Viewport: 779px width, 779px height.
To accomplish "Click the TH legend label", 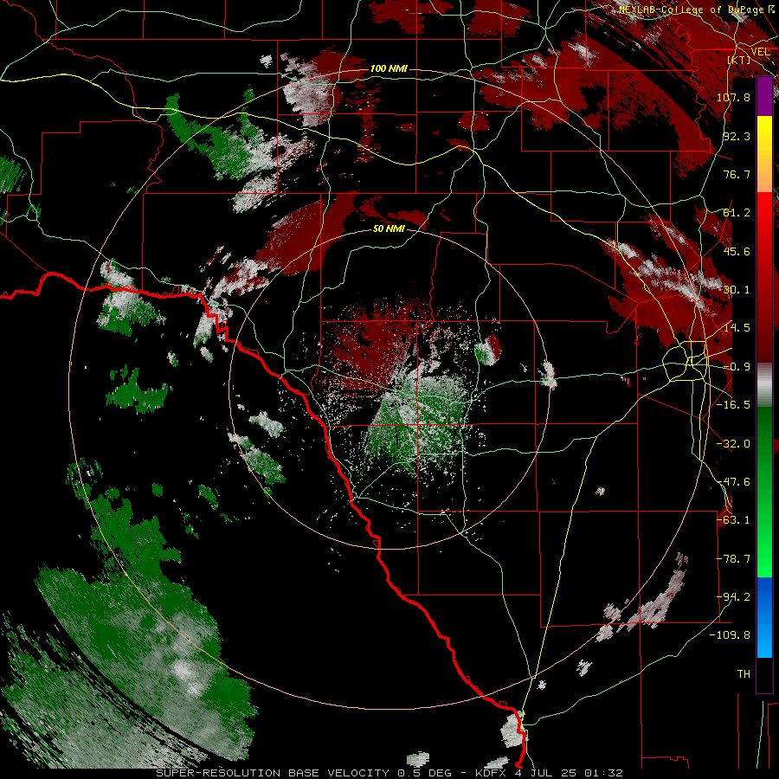I will coord(744,674).
